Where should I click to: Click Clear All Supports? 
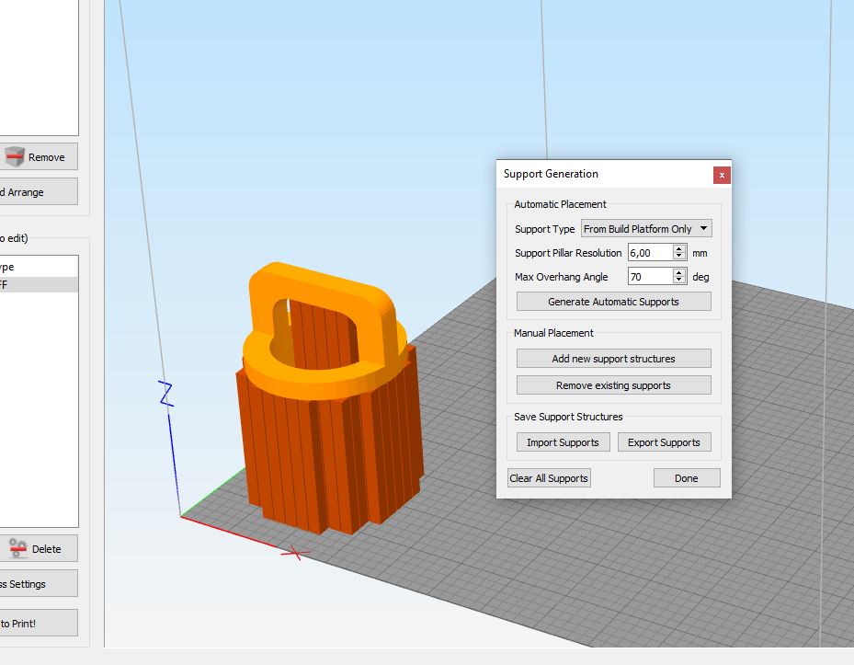click(x=549, y=478)
